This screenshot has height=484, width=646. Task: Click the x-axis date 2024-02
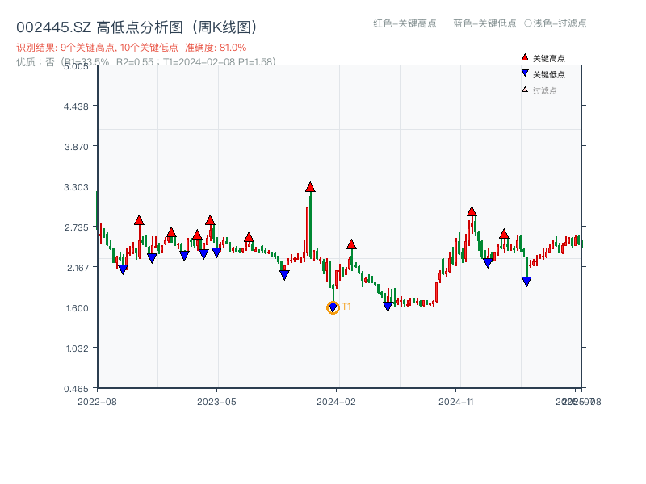pos(336,402)
